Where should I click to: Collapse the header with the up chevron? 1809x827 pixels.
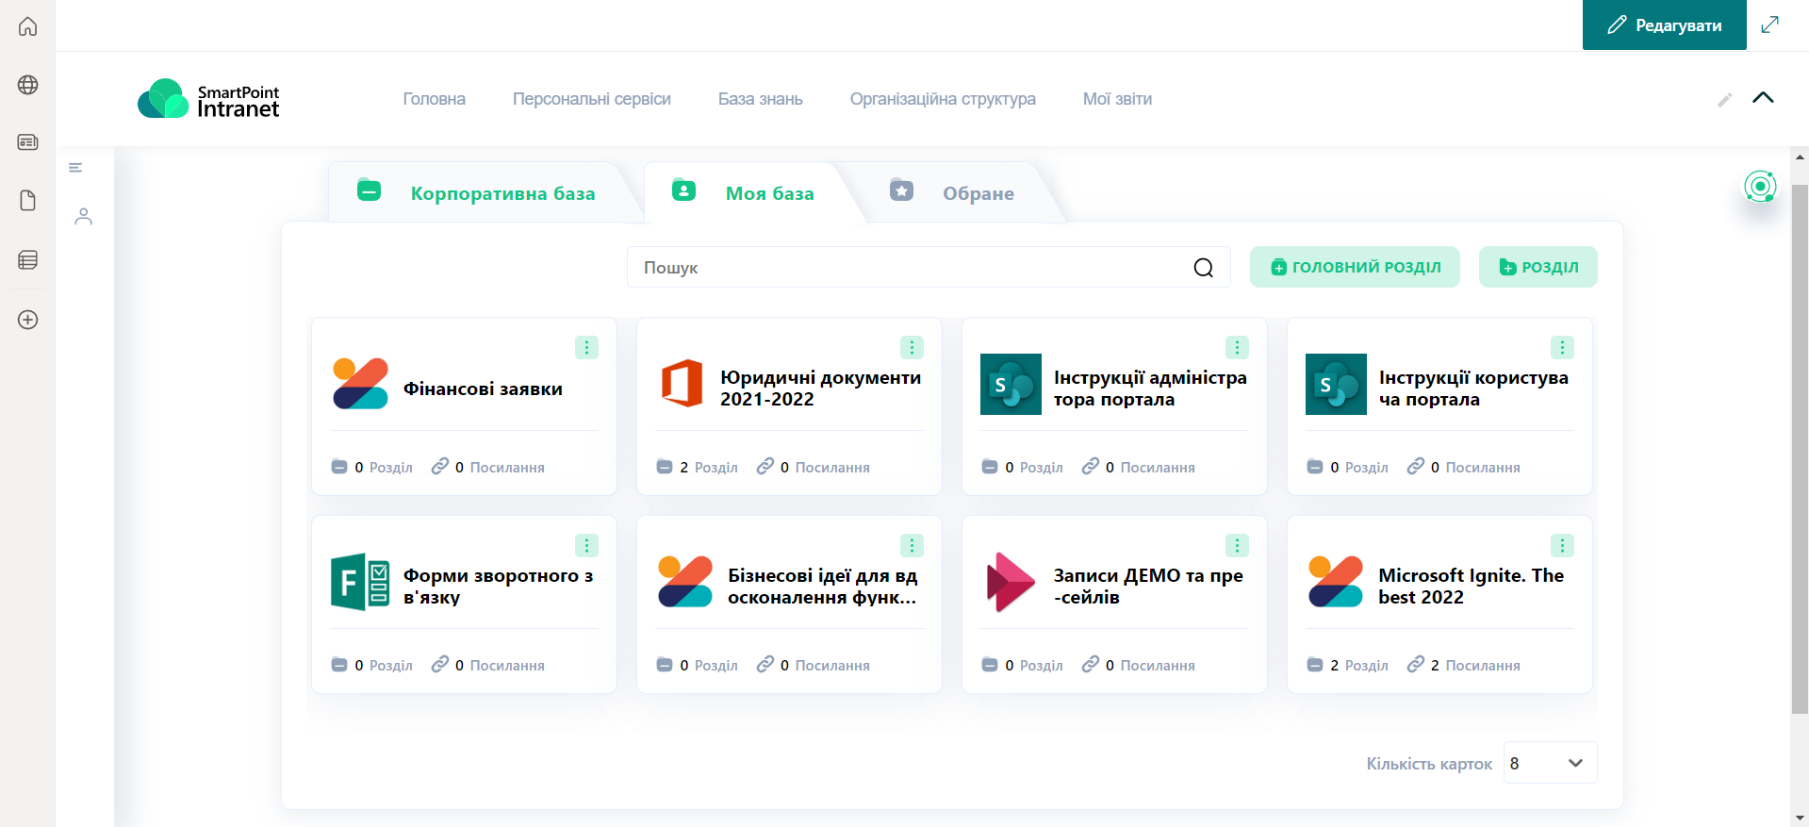[1763, 98]
